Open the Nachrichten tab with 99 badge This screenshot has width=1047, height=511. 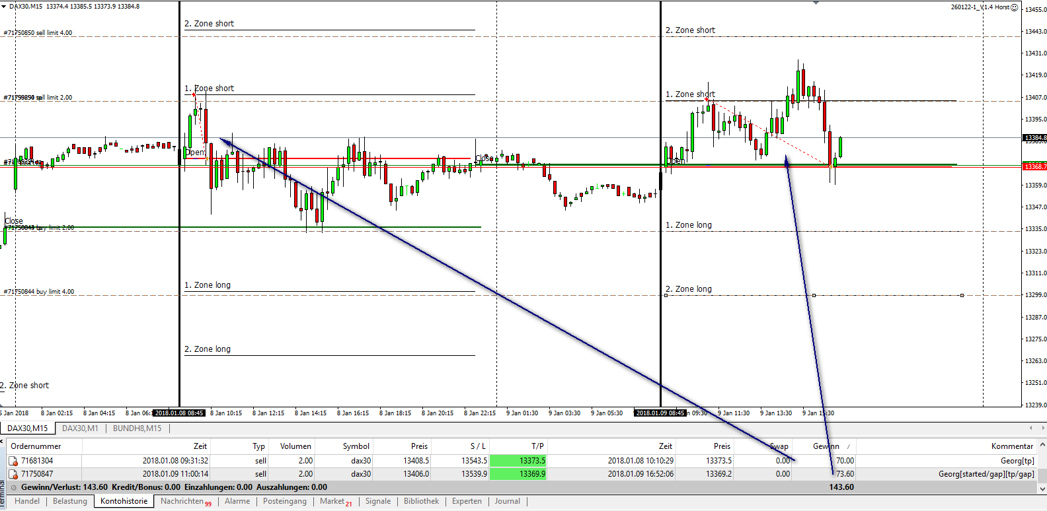coord(186,501)
